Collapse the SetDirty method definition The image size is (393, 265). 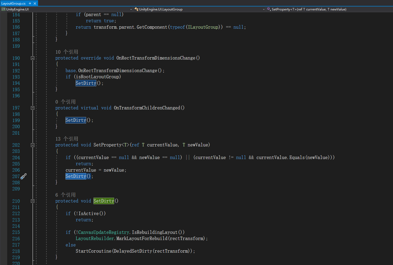pos(32,201)
